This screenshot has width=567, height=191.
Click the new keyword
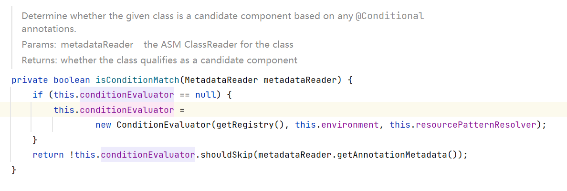[x=103, y=125]
